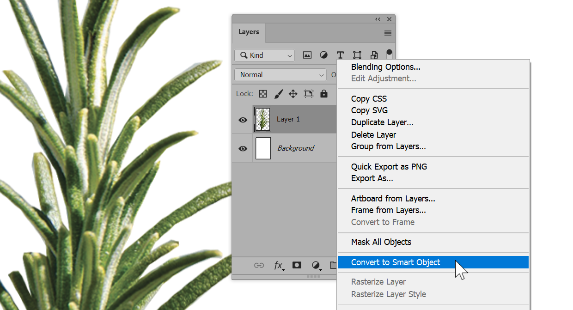Screen dimensions: 573x310
Task: Hide Layer 1 visibility eye
Action: pos(243,120)
